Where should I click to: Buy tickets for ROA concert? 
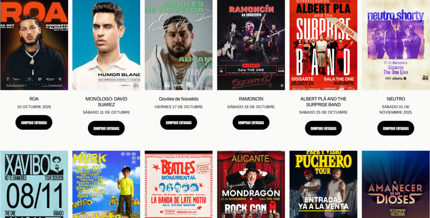click(x=34, y=123)
